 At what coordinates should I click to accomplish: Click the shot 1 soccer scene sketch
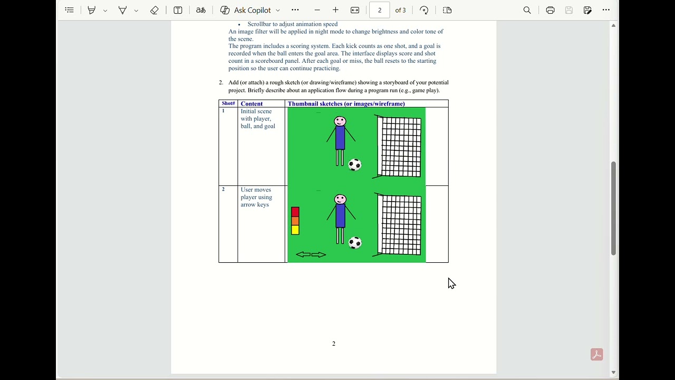(356, 146)
